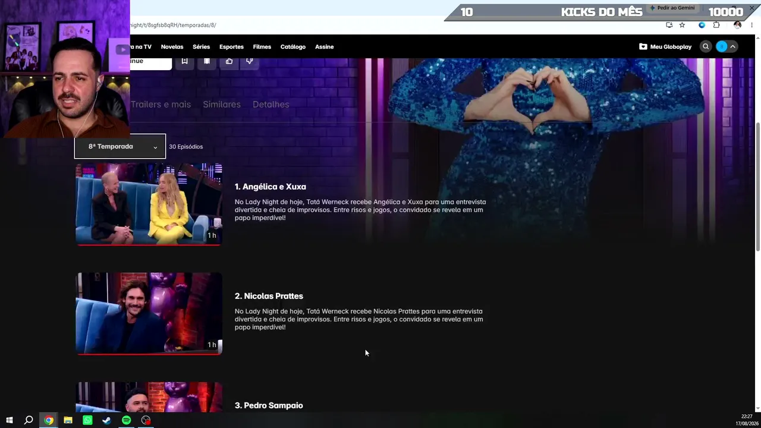Click the blue fast-forward extension icon
Viewport: 761px width, 428px height.
point(702,25)
